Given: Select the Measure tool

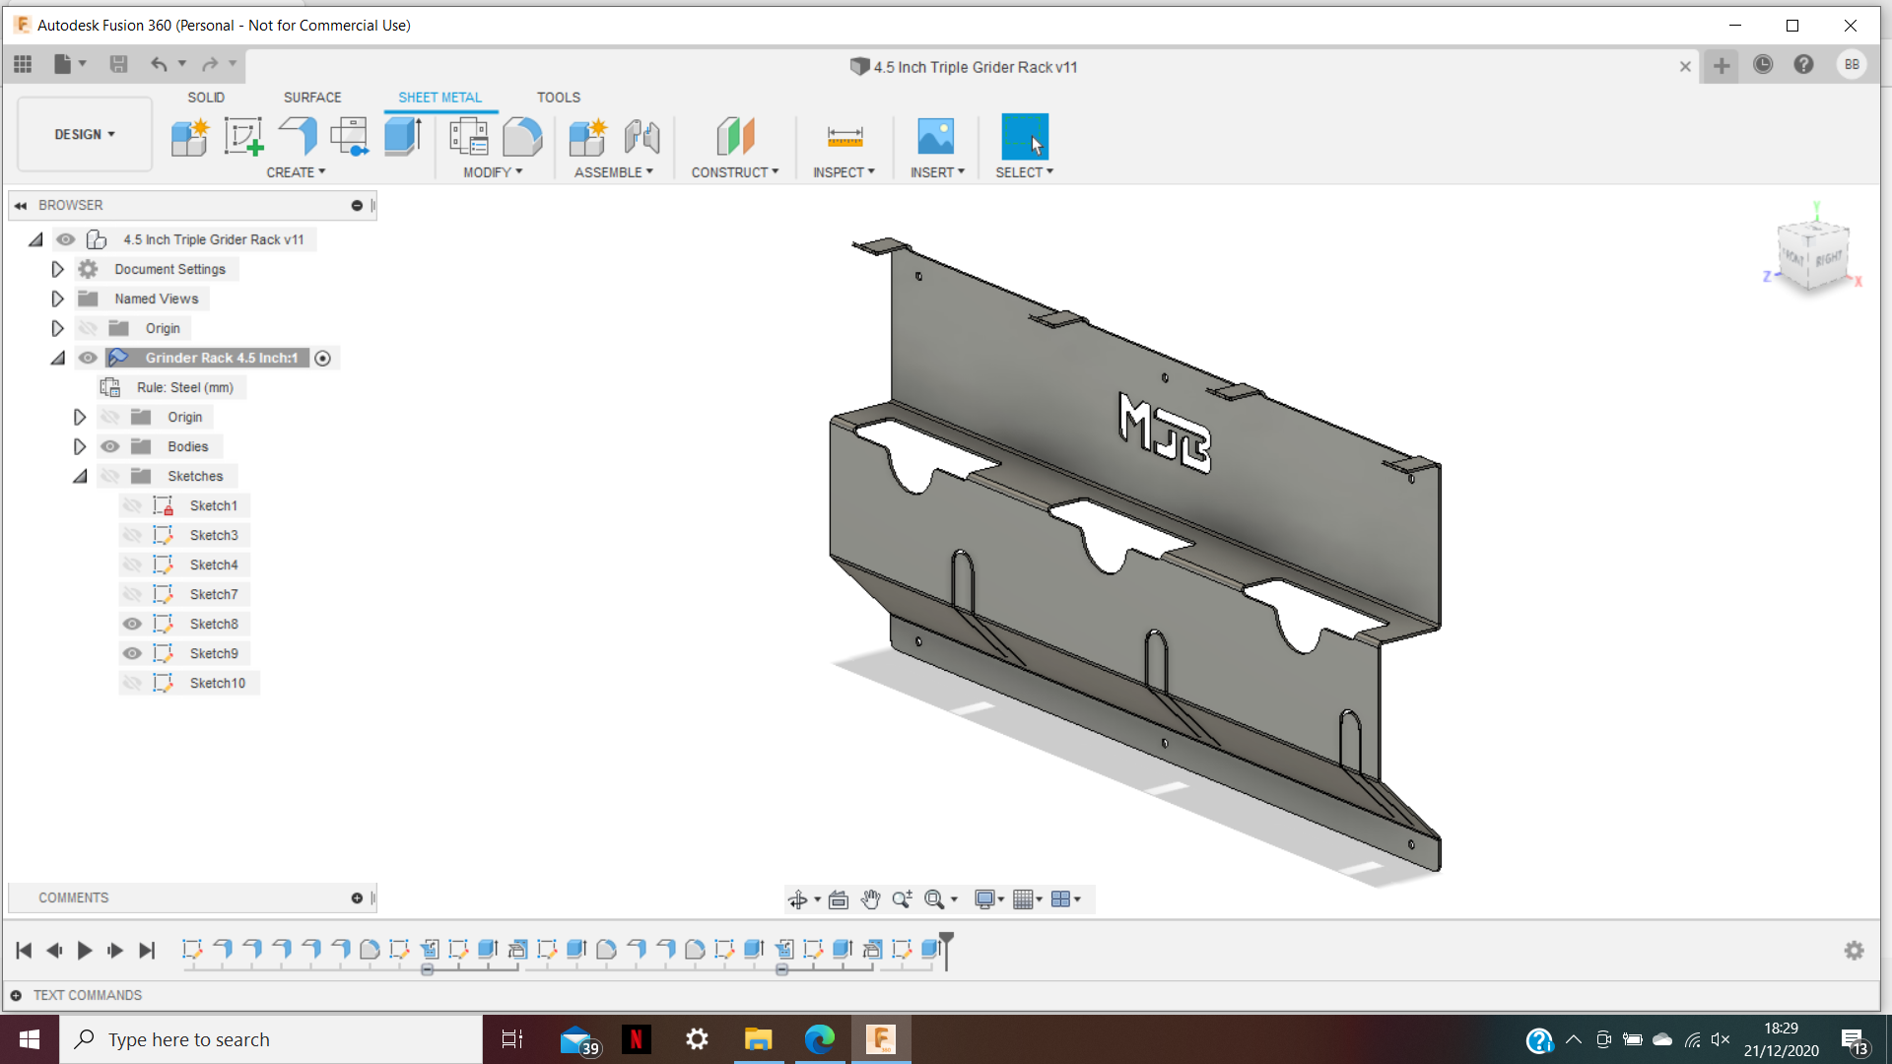Looking at the screenshot, I should [845, 136].
